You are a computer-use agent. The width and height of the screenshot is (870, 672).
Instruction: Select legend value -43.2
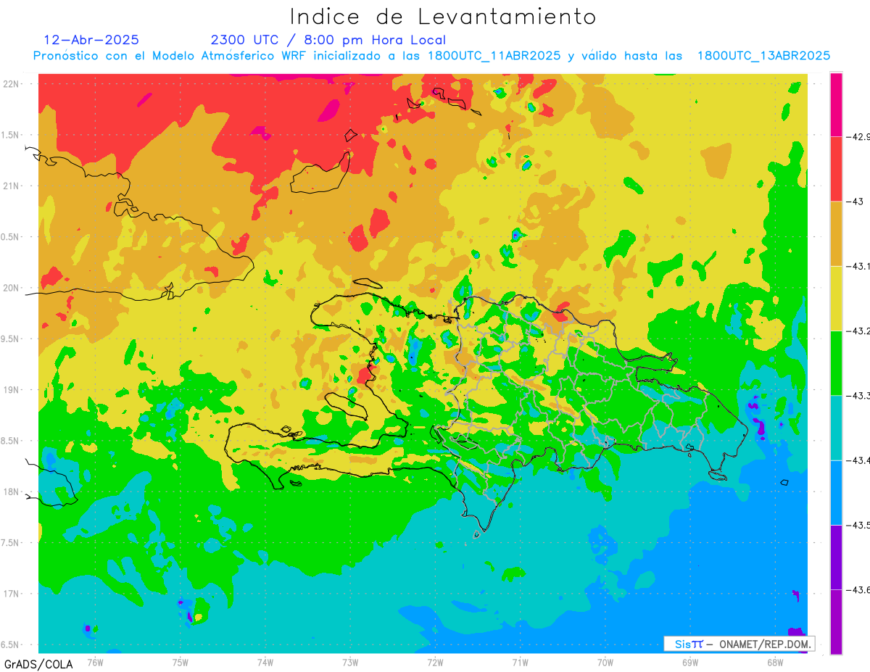858,331
